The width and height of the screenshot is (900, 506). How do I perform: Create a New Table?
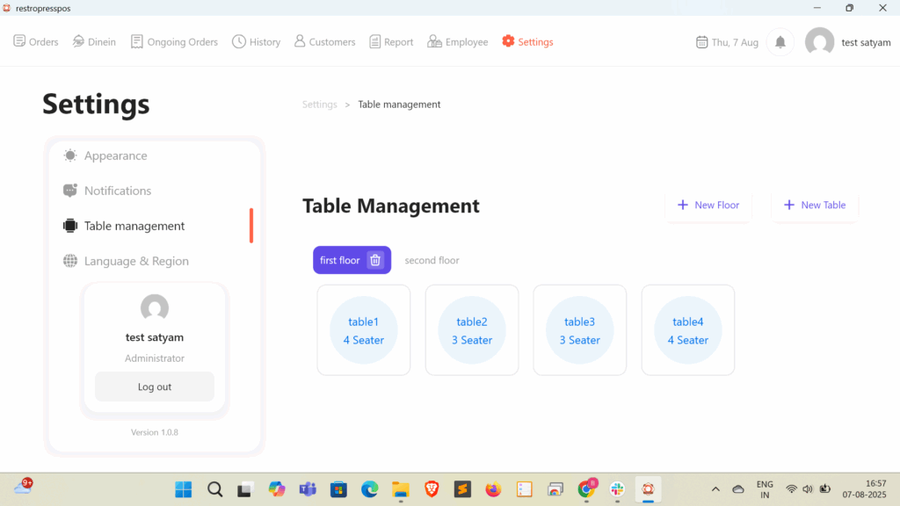[815, 205]
